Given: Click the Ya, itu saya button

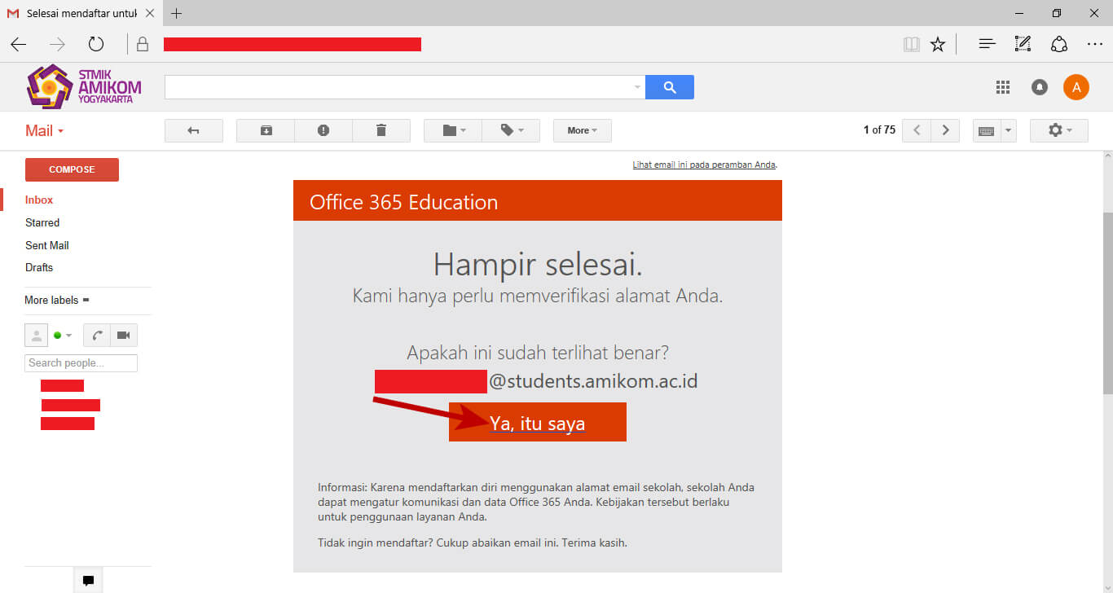Looking at the screenshot, I should point(538,423).
